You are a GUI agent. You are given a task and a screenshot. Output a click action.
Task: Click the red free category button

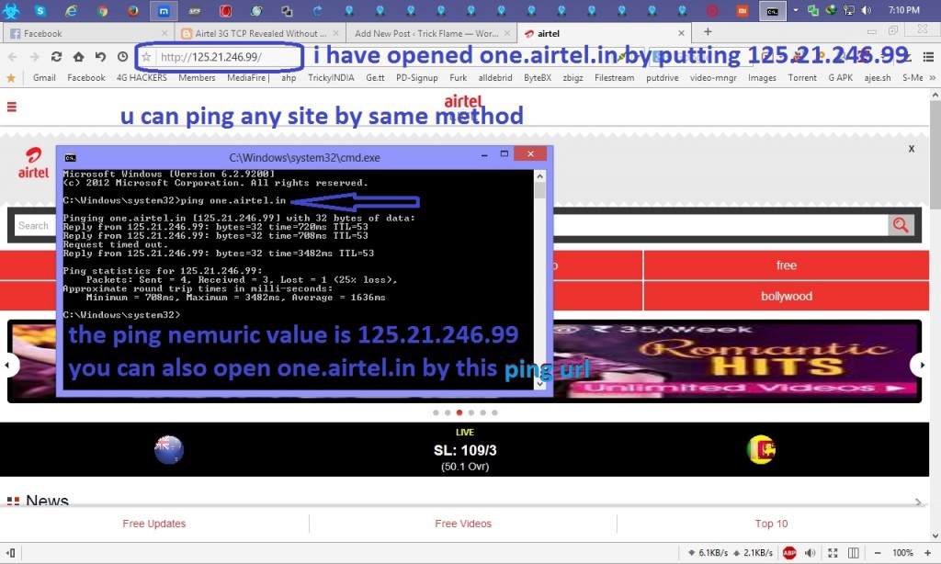click(x=787, y=265)
